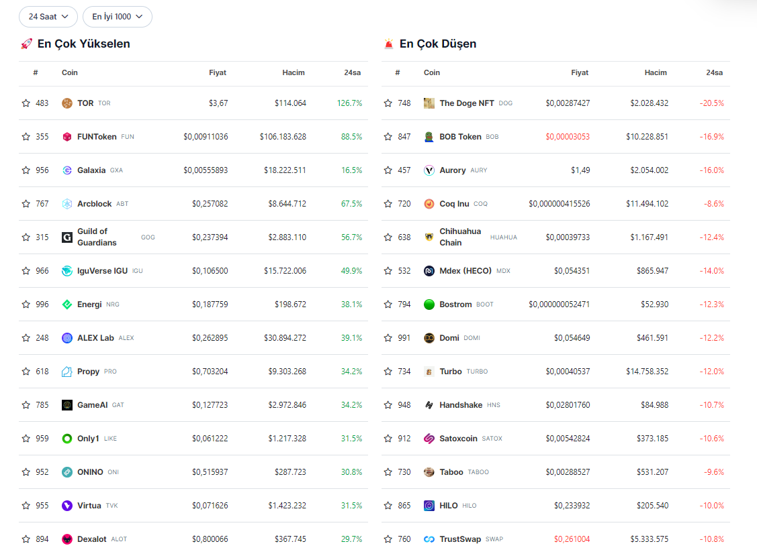Click the BOB Token frog icon
The width and height of the screenshot is (757, 554).
tap(429, 137)
